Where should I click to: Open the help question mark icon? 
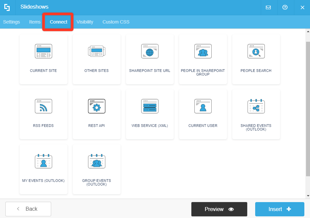point(285,8)
